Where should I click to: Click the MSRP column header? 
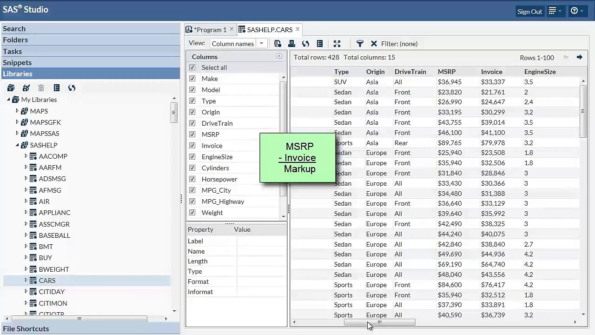(447, 72)
